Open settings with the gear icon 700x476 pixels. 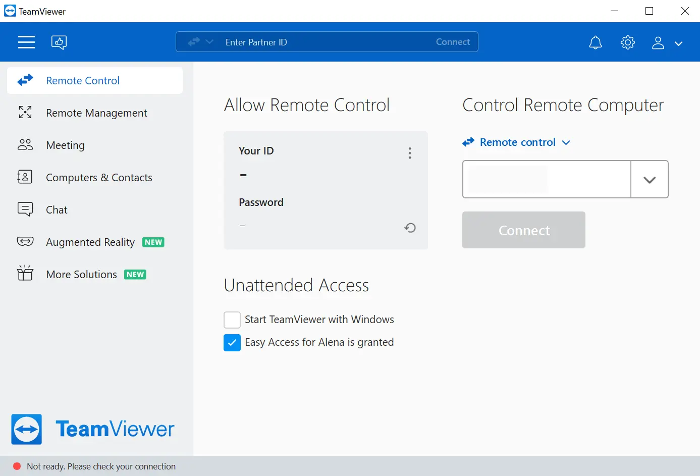pyautogui.click(x=628, y=42)
